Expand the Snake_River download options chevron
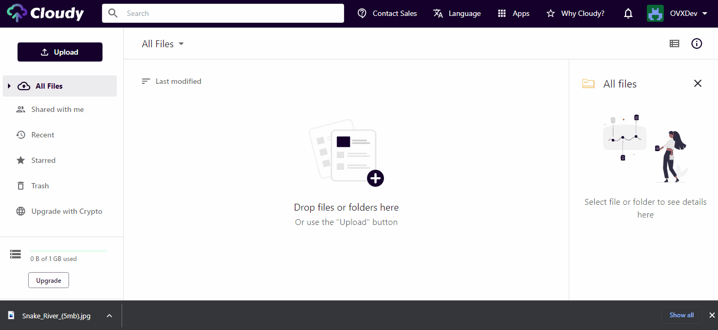The image size is (718, 330). click(x=109, y=316)
